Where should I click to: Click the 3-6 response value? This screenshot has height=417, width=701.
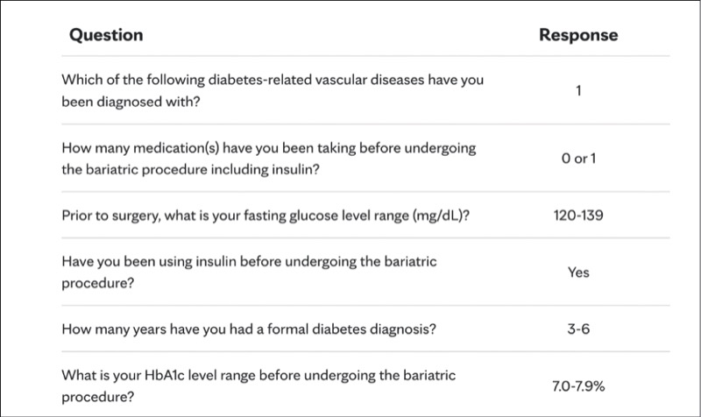[578, 329]
